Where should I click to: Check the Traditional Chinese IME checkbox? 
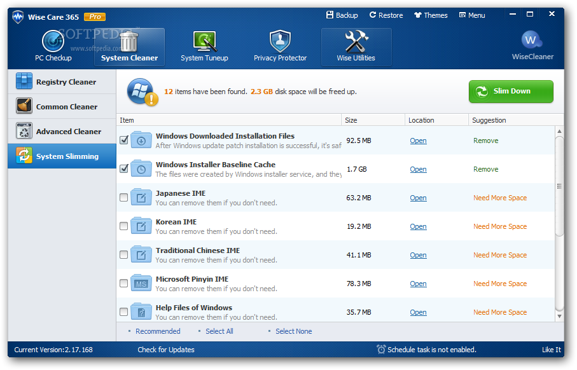click(123, 254)
